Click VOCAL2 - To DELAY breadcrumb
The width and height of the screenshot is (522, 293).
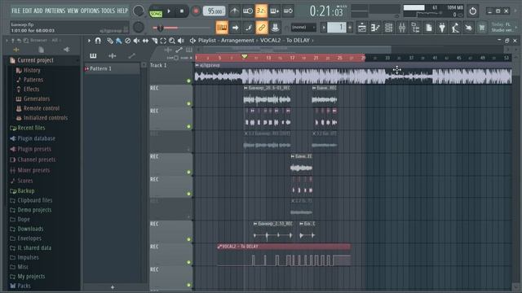[285, 41]
